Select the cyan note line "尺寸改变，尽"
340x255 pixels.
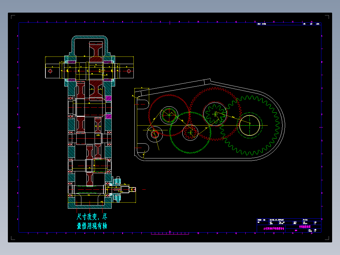[92, 216]
